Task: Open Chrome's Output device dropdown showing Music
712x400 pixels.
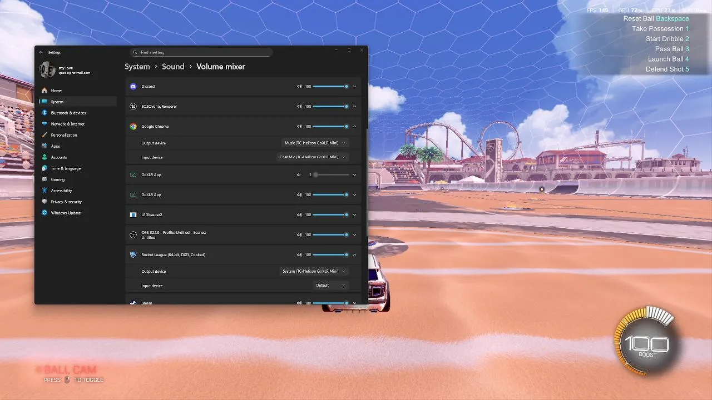Action: pos(315,143)
